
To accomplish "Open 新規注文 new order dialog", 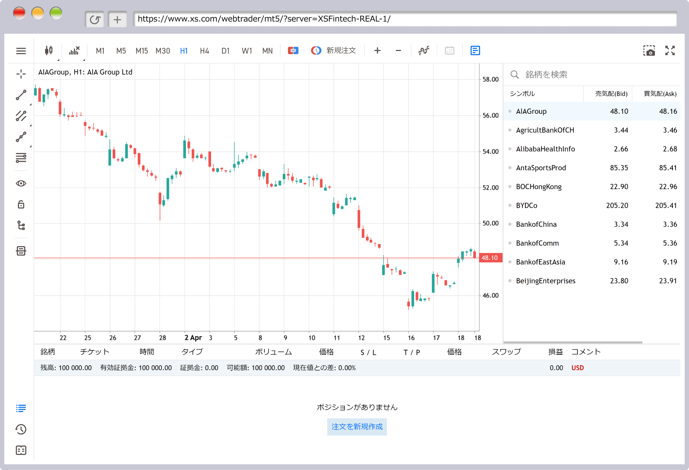I will pyautogui.click(x=333, y=51).
